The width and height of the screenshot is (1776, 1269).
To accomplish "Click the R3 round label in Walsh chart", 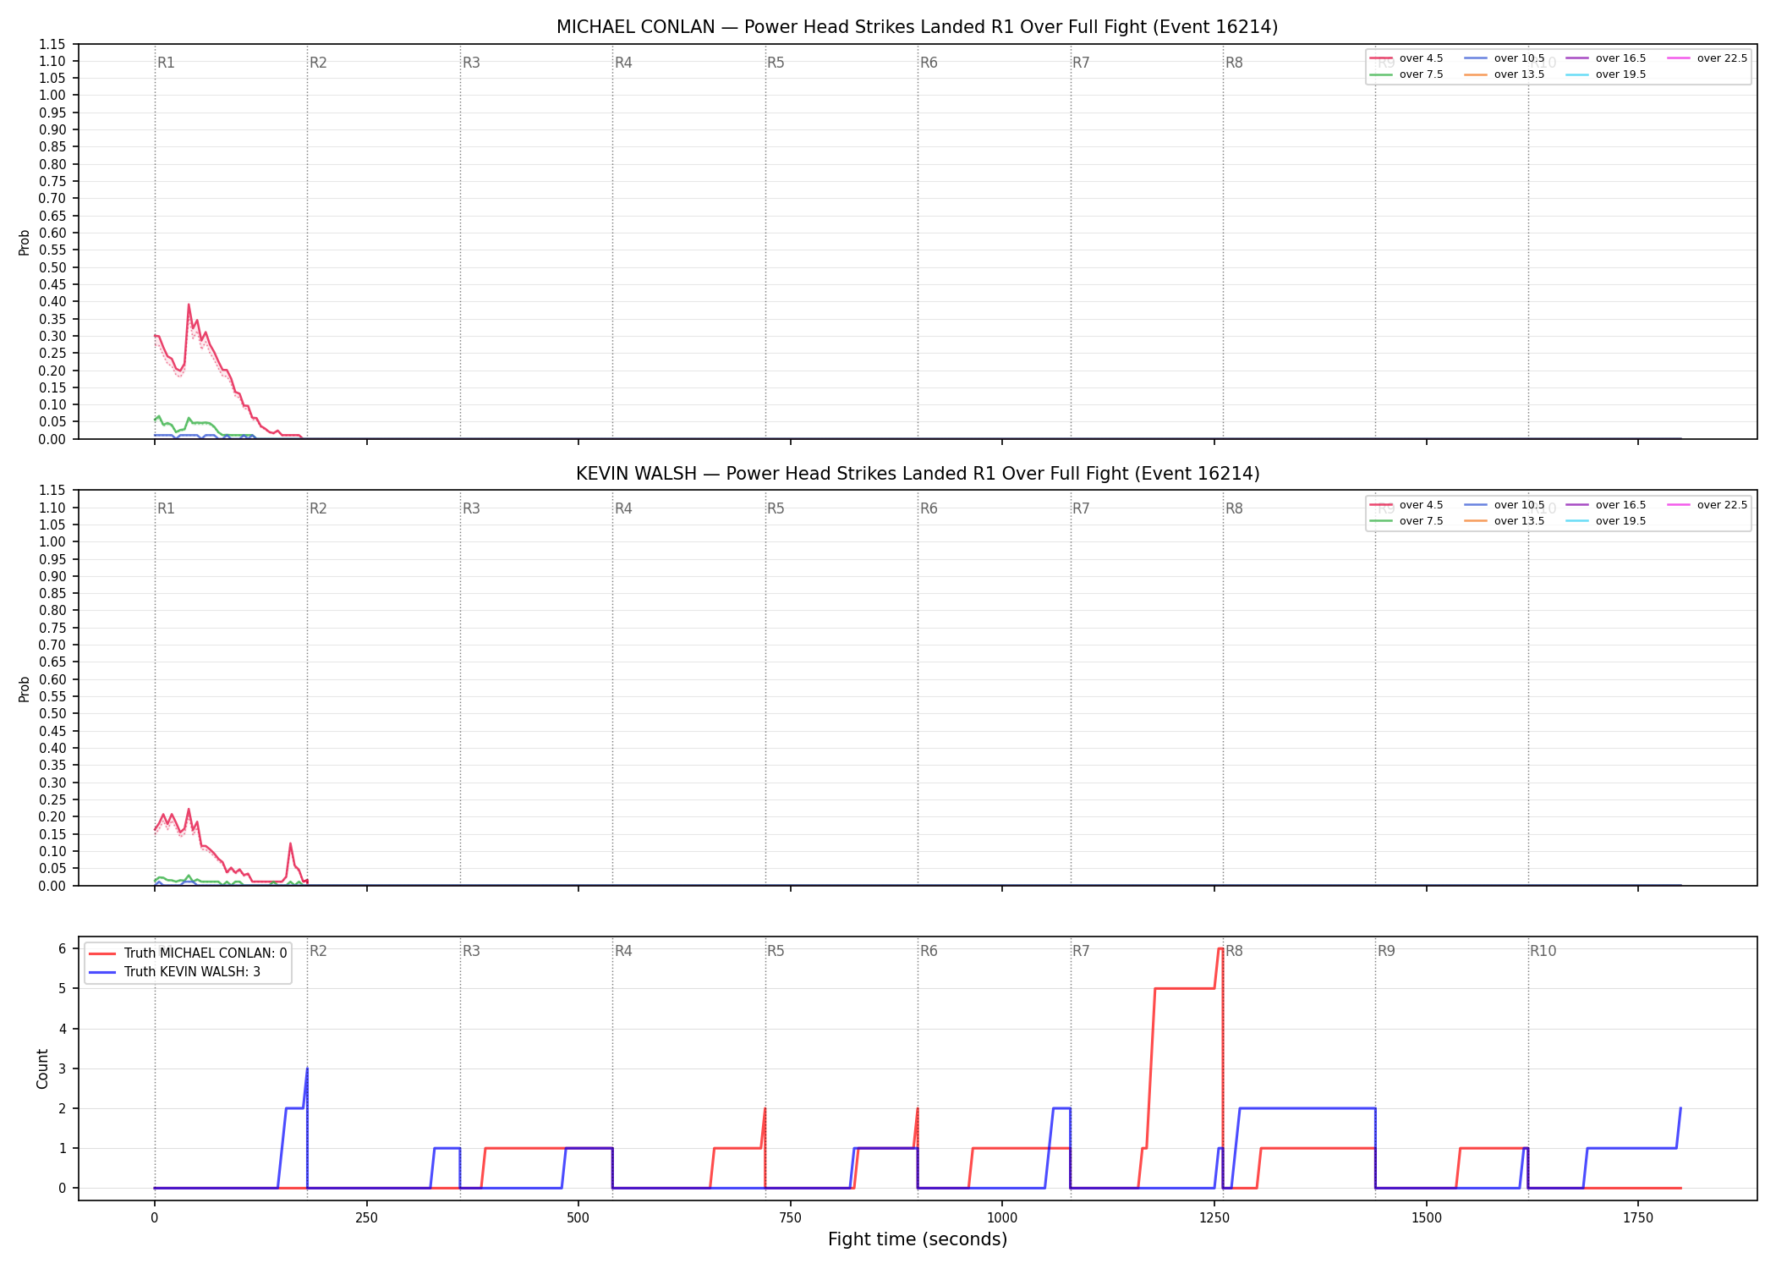I will pyautogui.click(x=471, y=508).
